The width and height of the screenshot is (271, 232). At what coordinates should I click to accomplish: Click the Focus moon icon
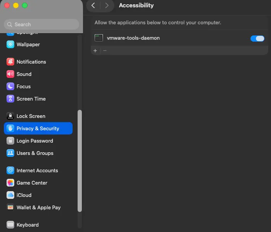click(x=10, y=86)
